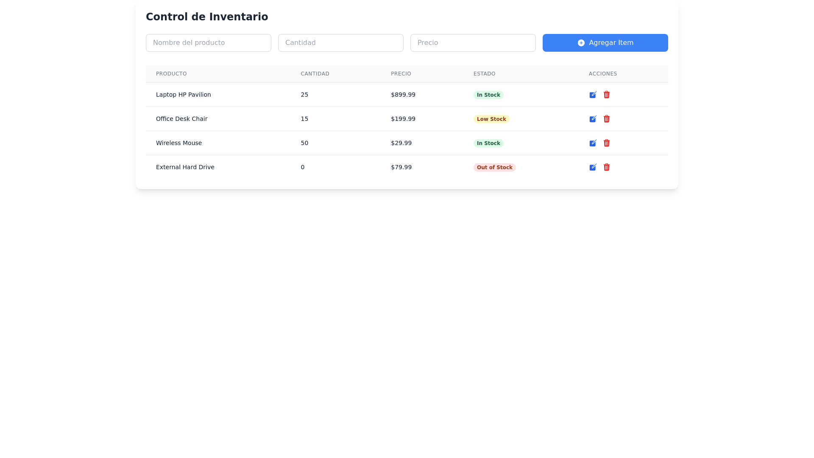Edit the Laptop HP Pavilion row
The image size is (814, 458).
point(593,95)
